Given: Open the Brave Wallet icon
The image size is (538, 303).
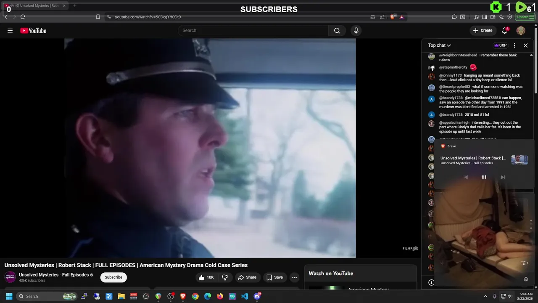Looking at the screenshot, I should coord(493,17).
